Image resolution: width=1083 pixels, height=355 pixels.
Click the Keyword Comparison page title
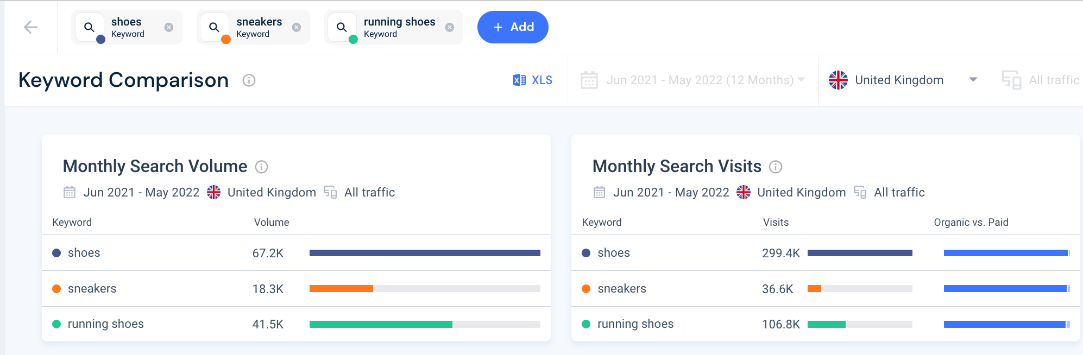(123, 80)
